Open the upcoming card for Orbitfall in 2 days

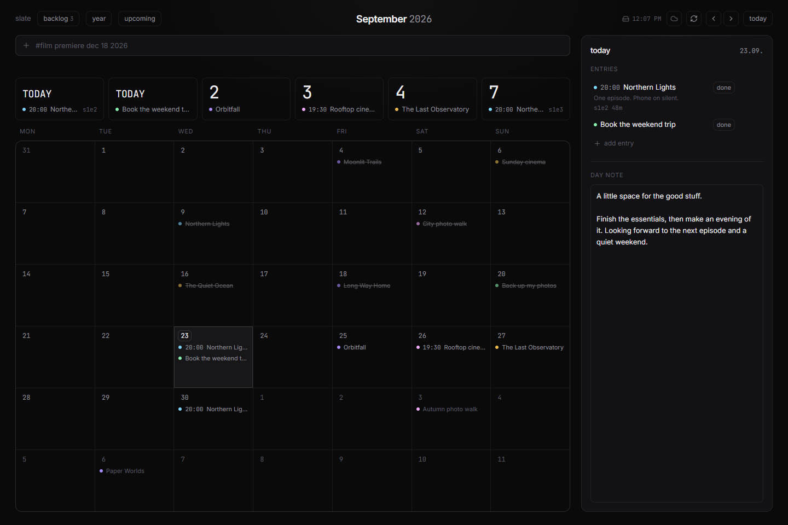[x=246, y=99]
